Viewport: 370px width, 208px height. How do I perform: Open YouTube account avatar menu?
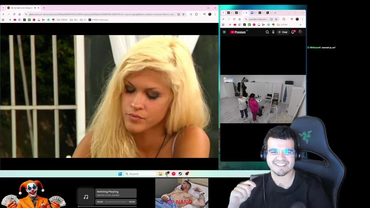click(300, 32)
